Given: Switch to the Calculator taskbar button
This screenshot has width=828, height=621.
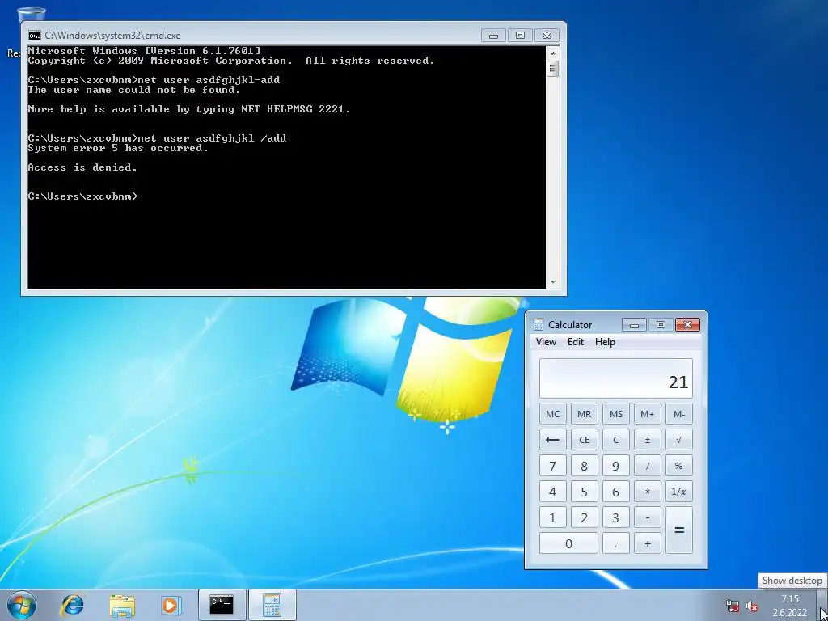Looking at the screenshot, I should pyautogui.click(x=272, y=605).
